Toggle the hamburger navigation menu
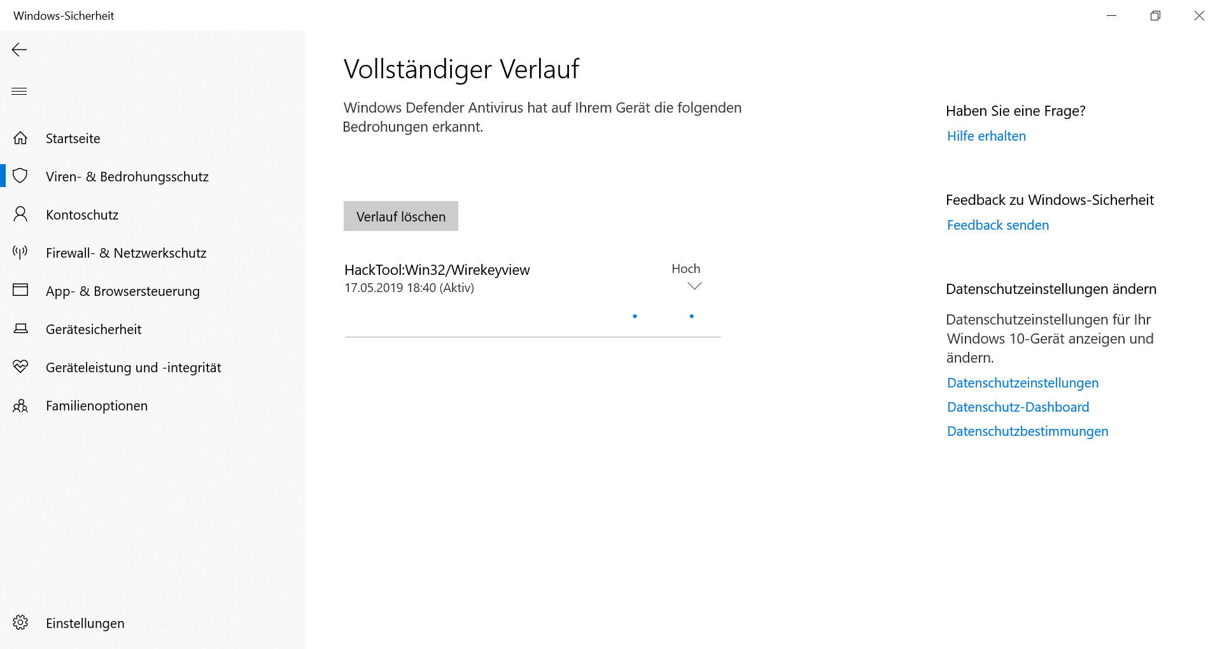This screenshot has height=649, width=1222. click(19, 91)
